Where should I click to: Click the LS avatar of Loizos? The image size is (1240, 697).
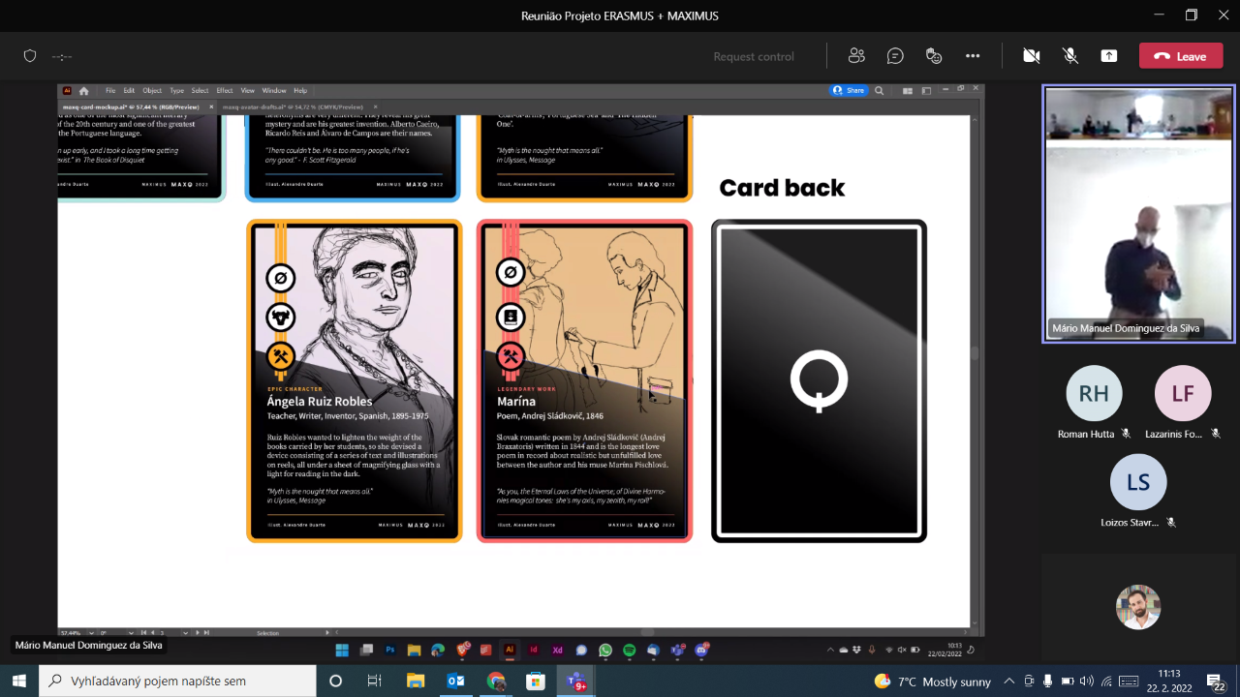click(1138, 482)
